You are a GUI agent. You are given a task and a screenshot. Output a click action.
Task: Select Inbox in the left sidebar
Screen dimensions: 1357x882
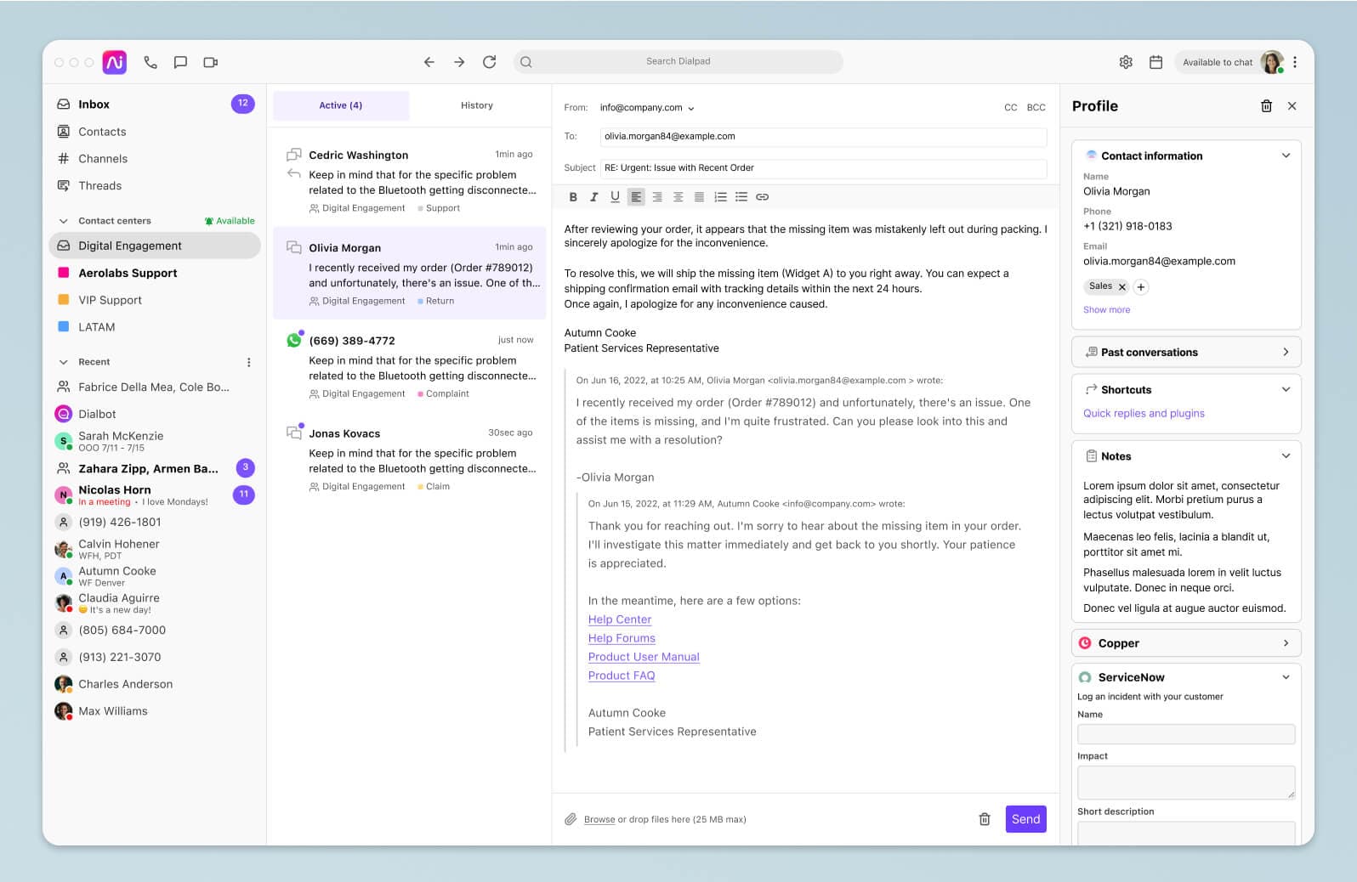pyautogui.click(x=94, y=105)
